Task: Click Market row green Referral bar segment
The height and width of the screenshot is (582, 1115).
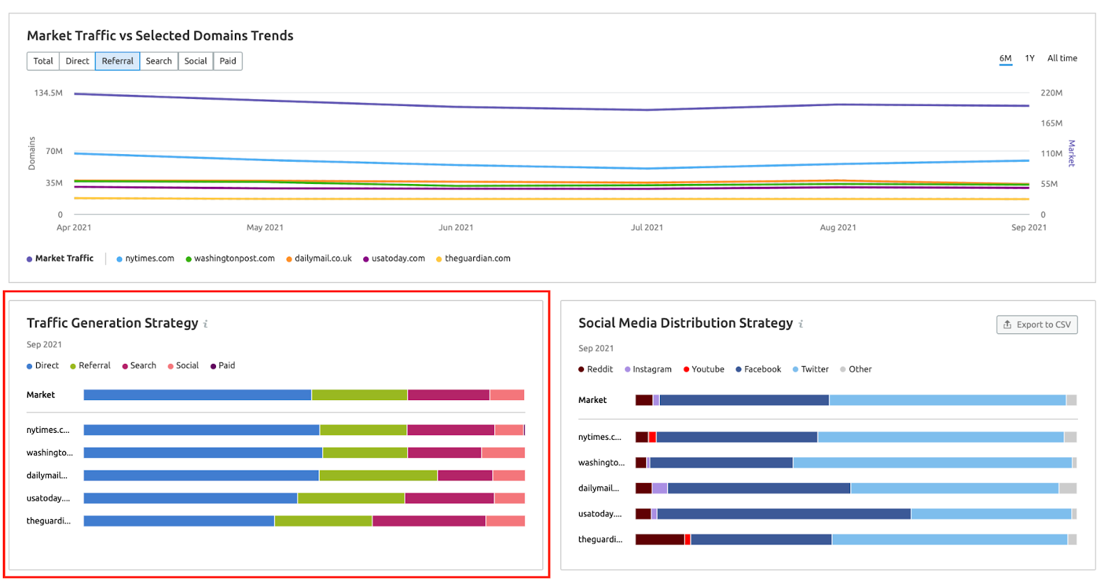Action: [x=360, y=395]
